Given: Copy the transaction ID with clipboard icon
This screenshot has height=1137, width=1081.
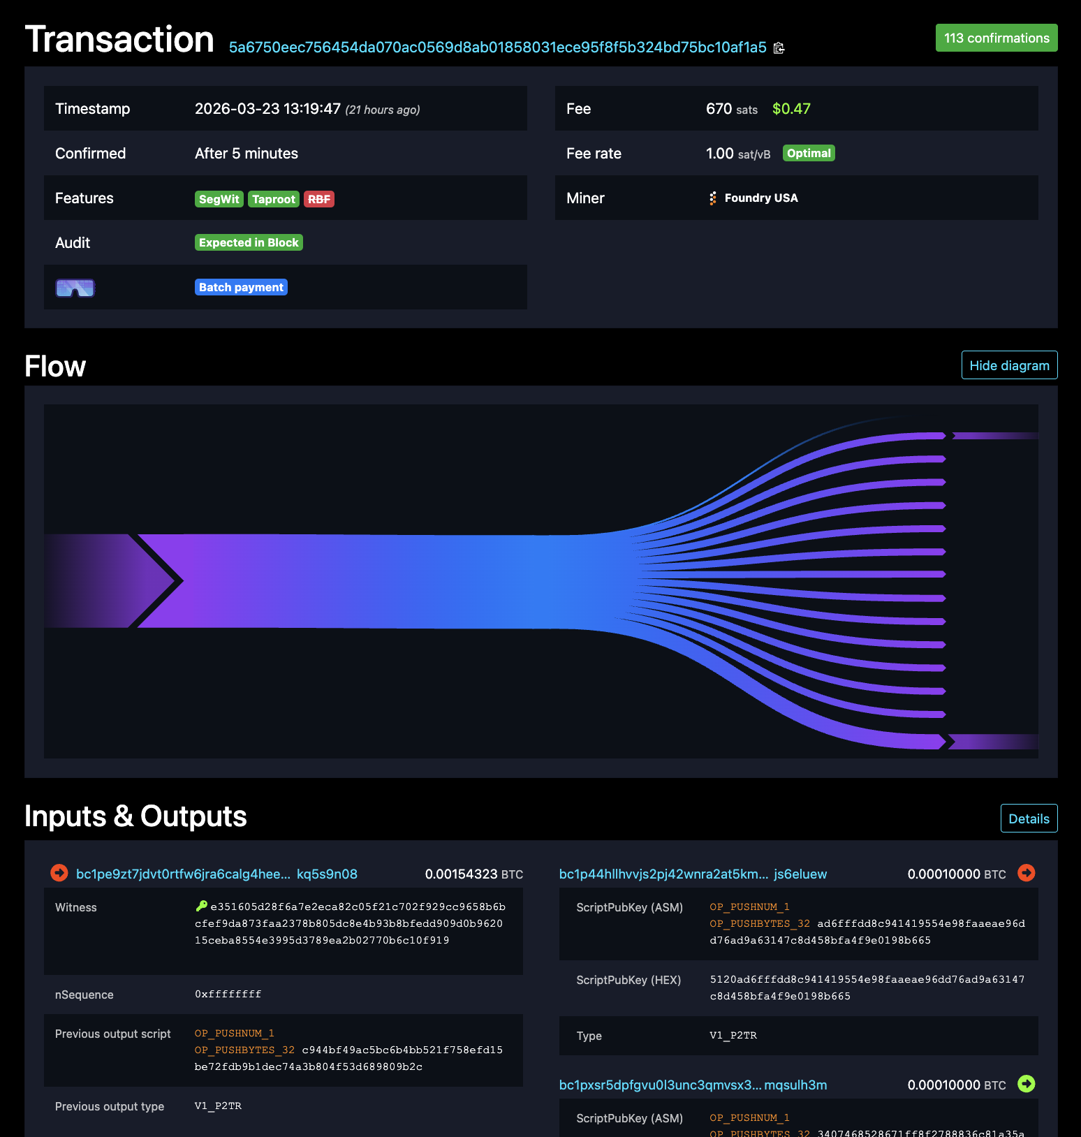Looking at the screenshot, I should pyautogui.click(x=779, y=47).
